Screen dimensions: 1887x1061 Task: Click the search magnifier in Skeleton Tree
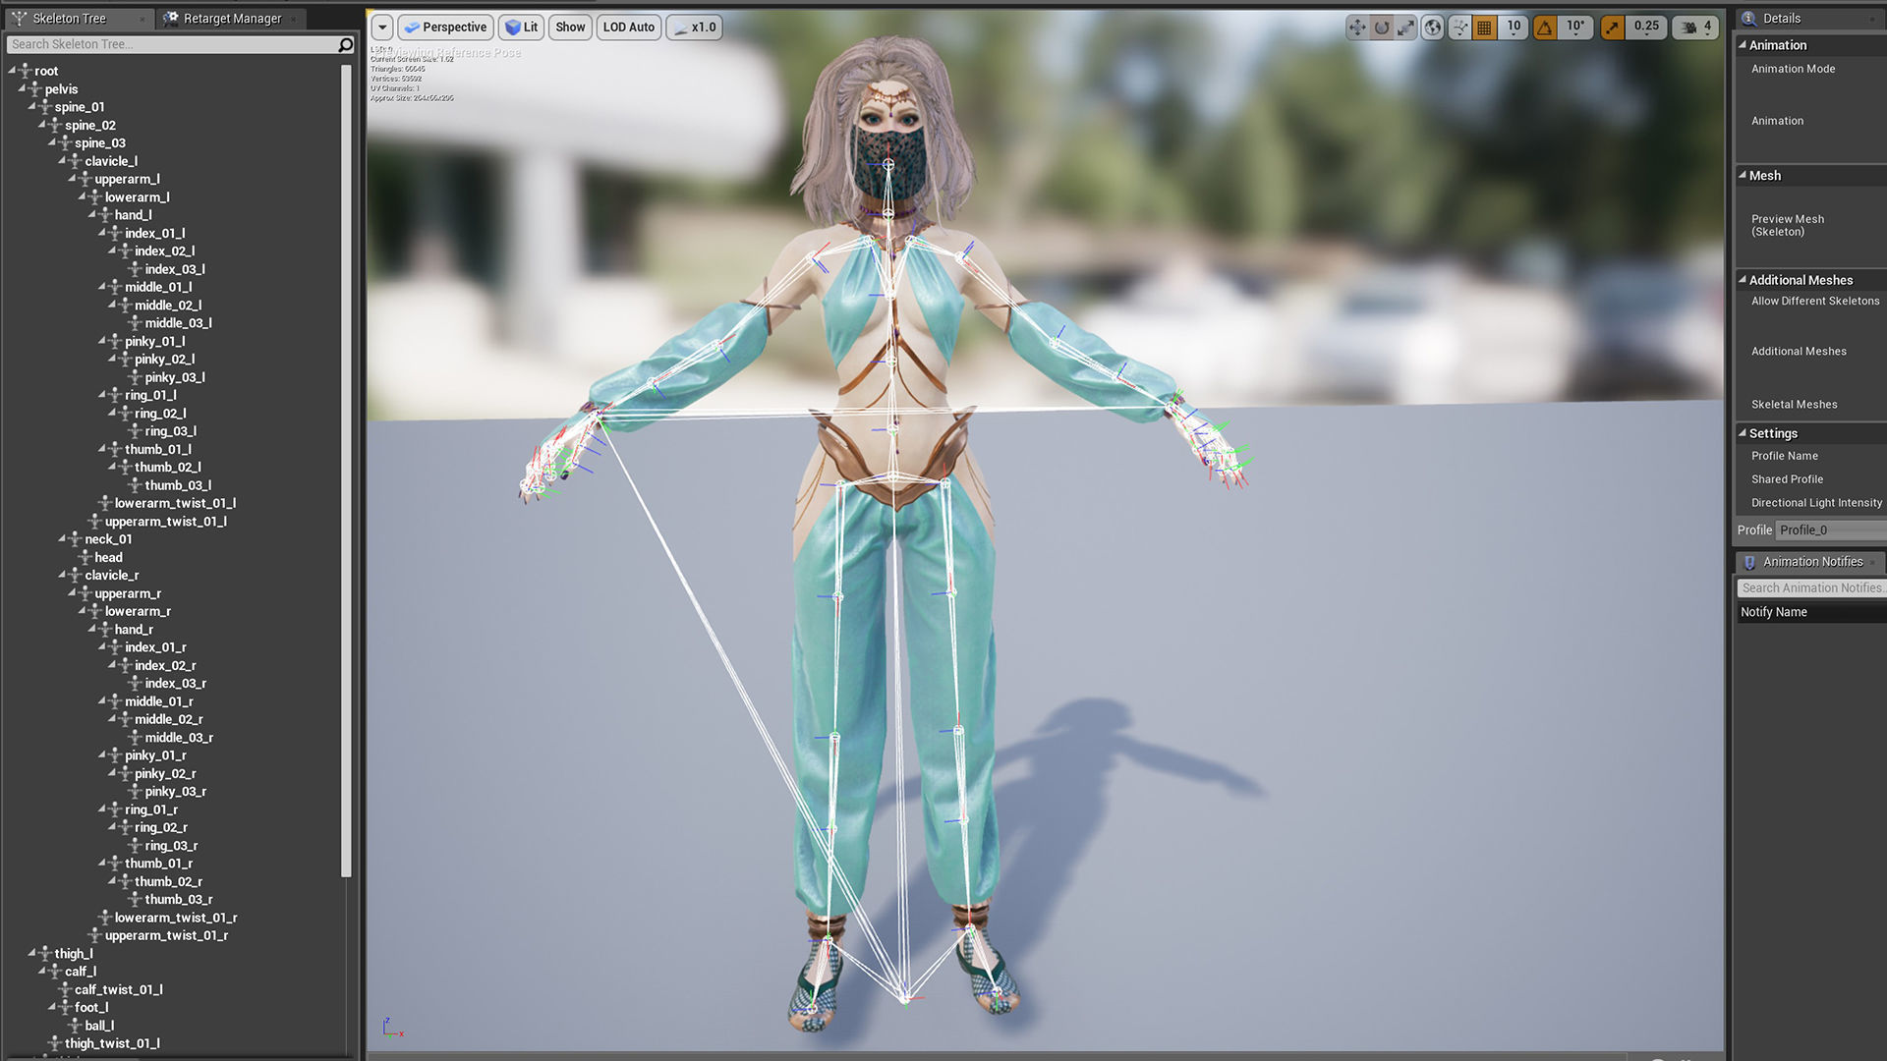pyautogui.click(x=345, y=44)
